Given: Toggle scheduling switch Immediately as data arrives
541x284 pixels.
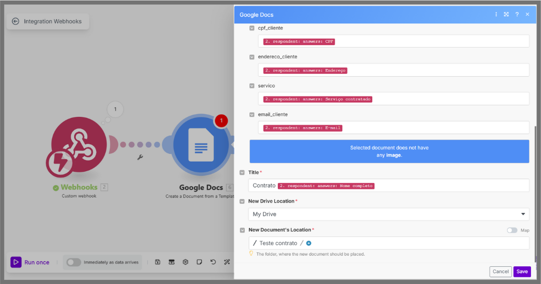Looking at the screenshot, I should (74, 262).
